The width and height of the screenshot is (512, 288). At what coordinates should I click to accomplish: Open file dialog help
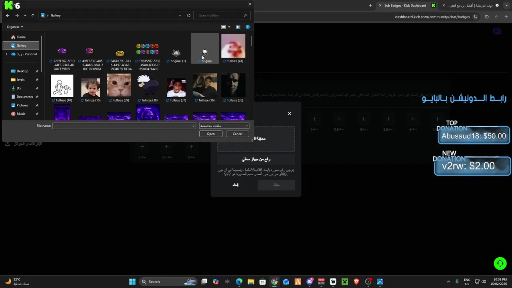point(248,27)
